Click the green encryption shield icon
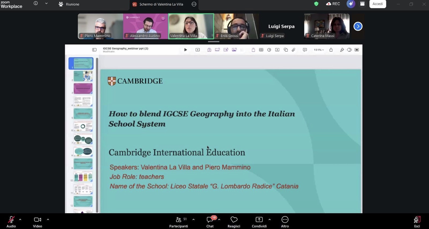Screen dimensions: 429x229 tap(316, 4)
